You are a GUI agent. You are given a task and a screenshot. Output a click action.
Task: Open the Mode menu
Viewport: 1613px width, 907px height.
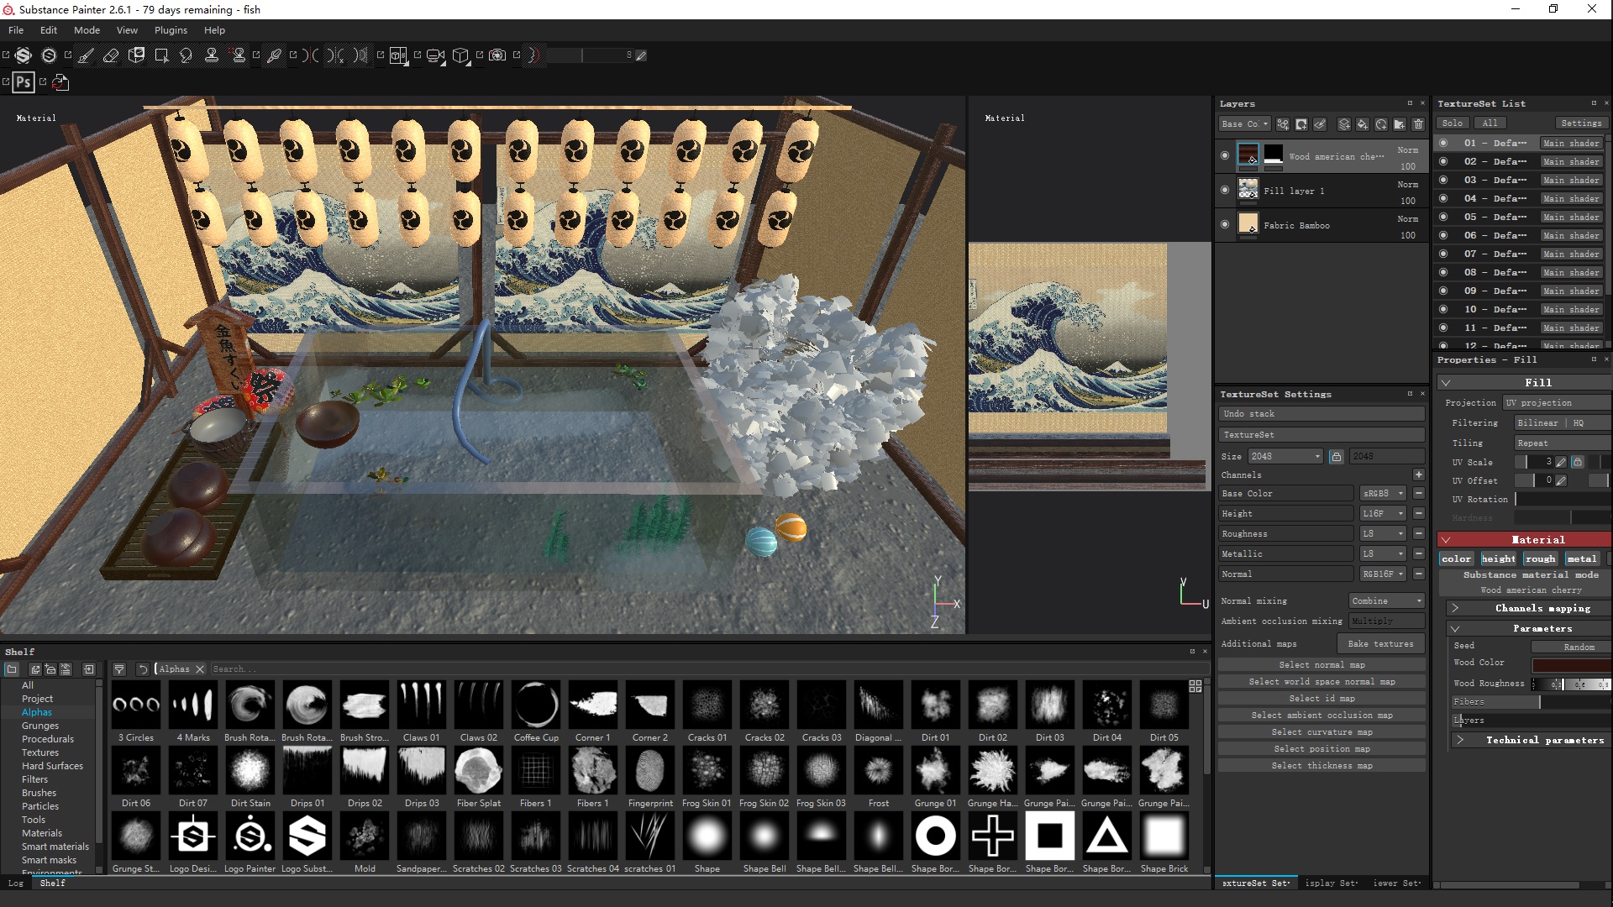pos(87,30)
